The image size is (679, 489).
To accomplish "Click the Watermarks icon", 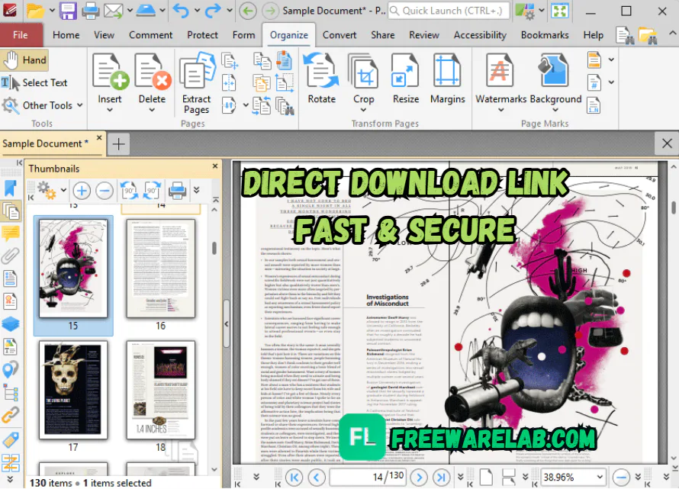I will click(500, 70).
